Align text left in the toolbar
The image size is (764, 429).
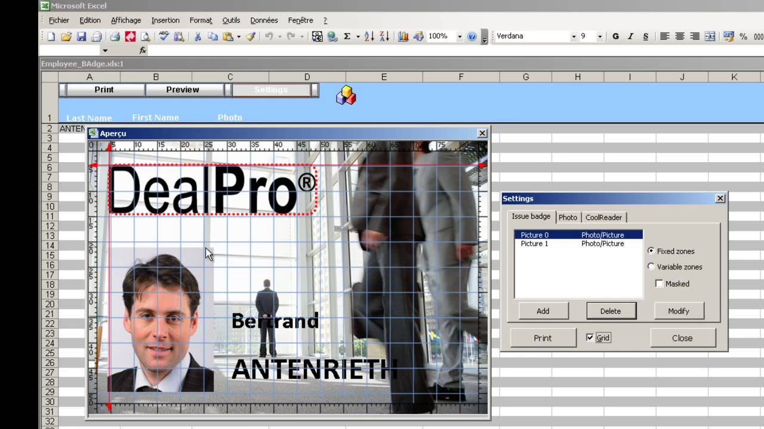664,36
